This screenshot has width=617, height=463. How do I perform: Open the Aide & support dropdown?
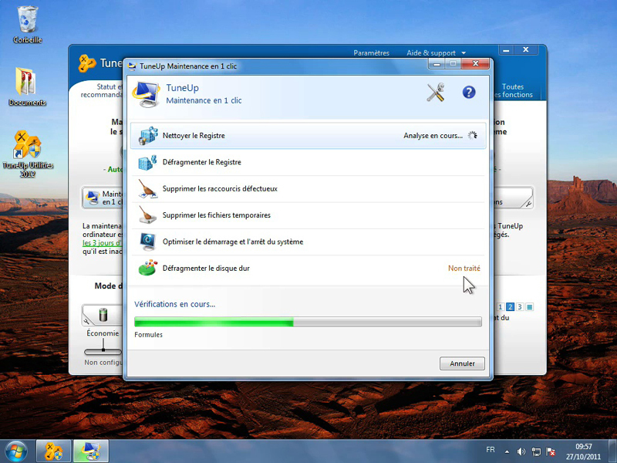click(436, 52)
